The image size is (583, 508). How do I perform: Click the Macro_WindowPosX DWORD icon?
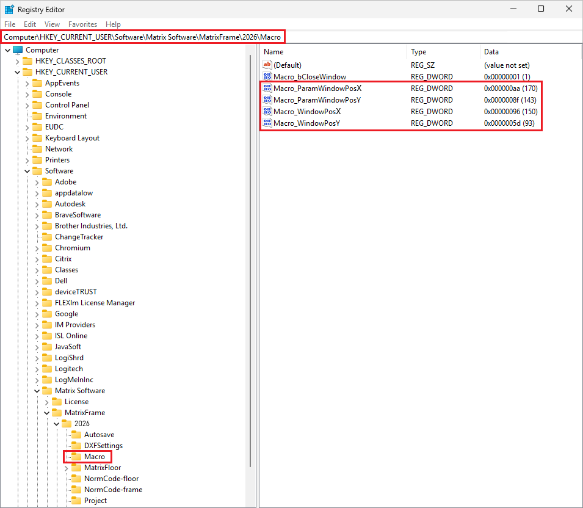click(267, 111)
